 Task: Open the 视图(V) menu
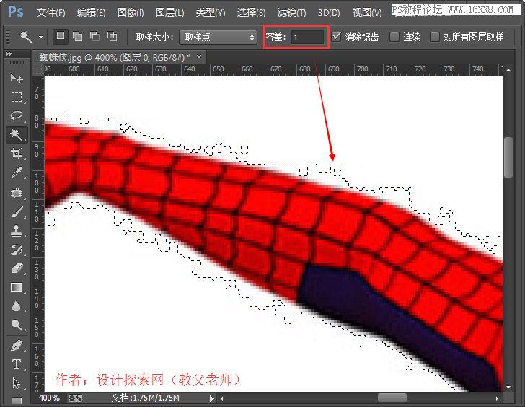tap(367, 13)
